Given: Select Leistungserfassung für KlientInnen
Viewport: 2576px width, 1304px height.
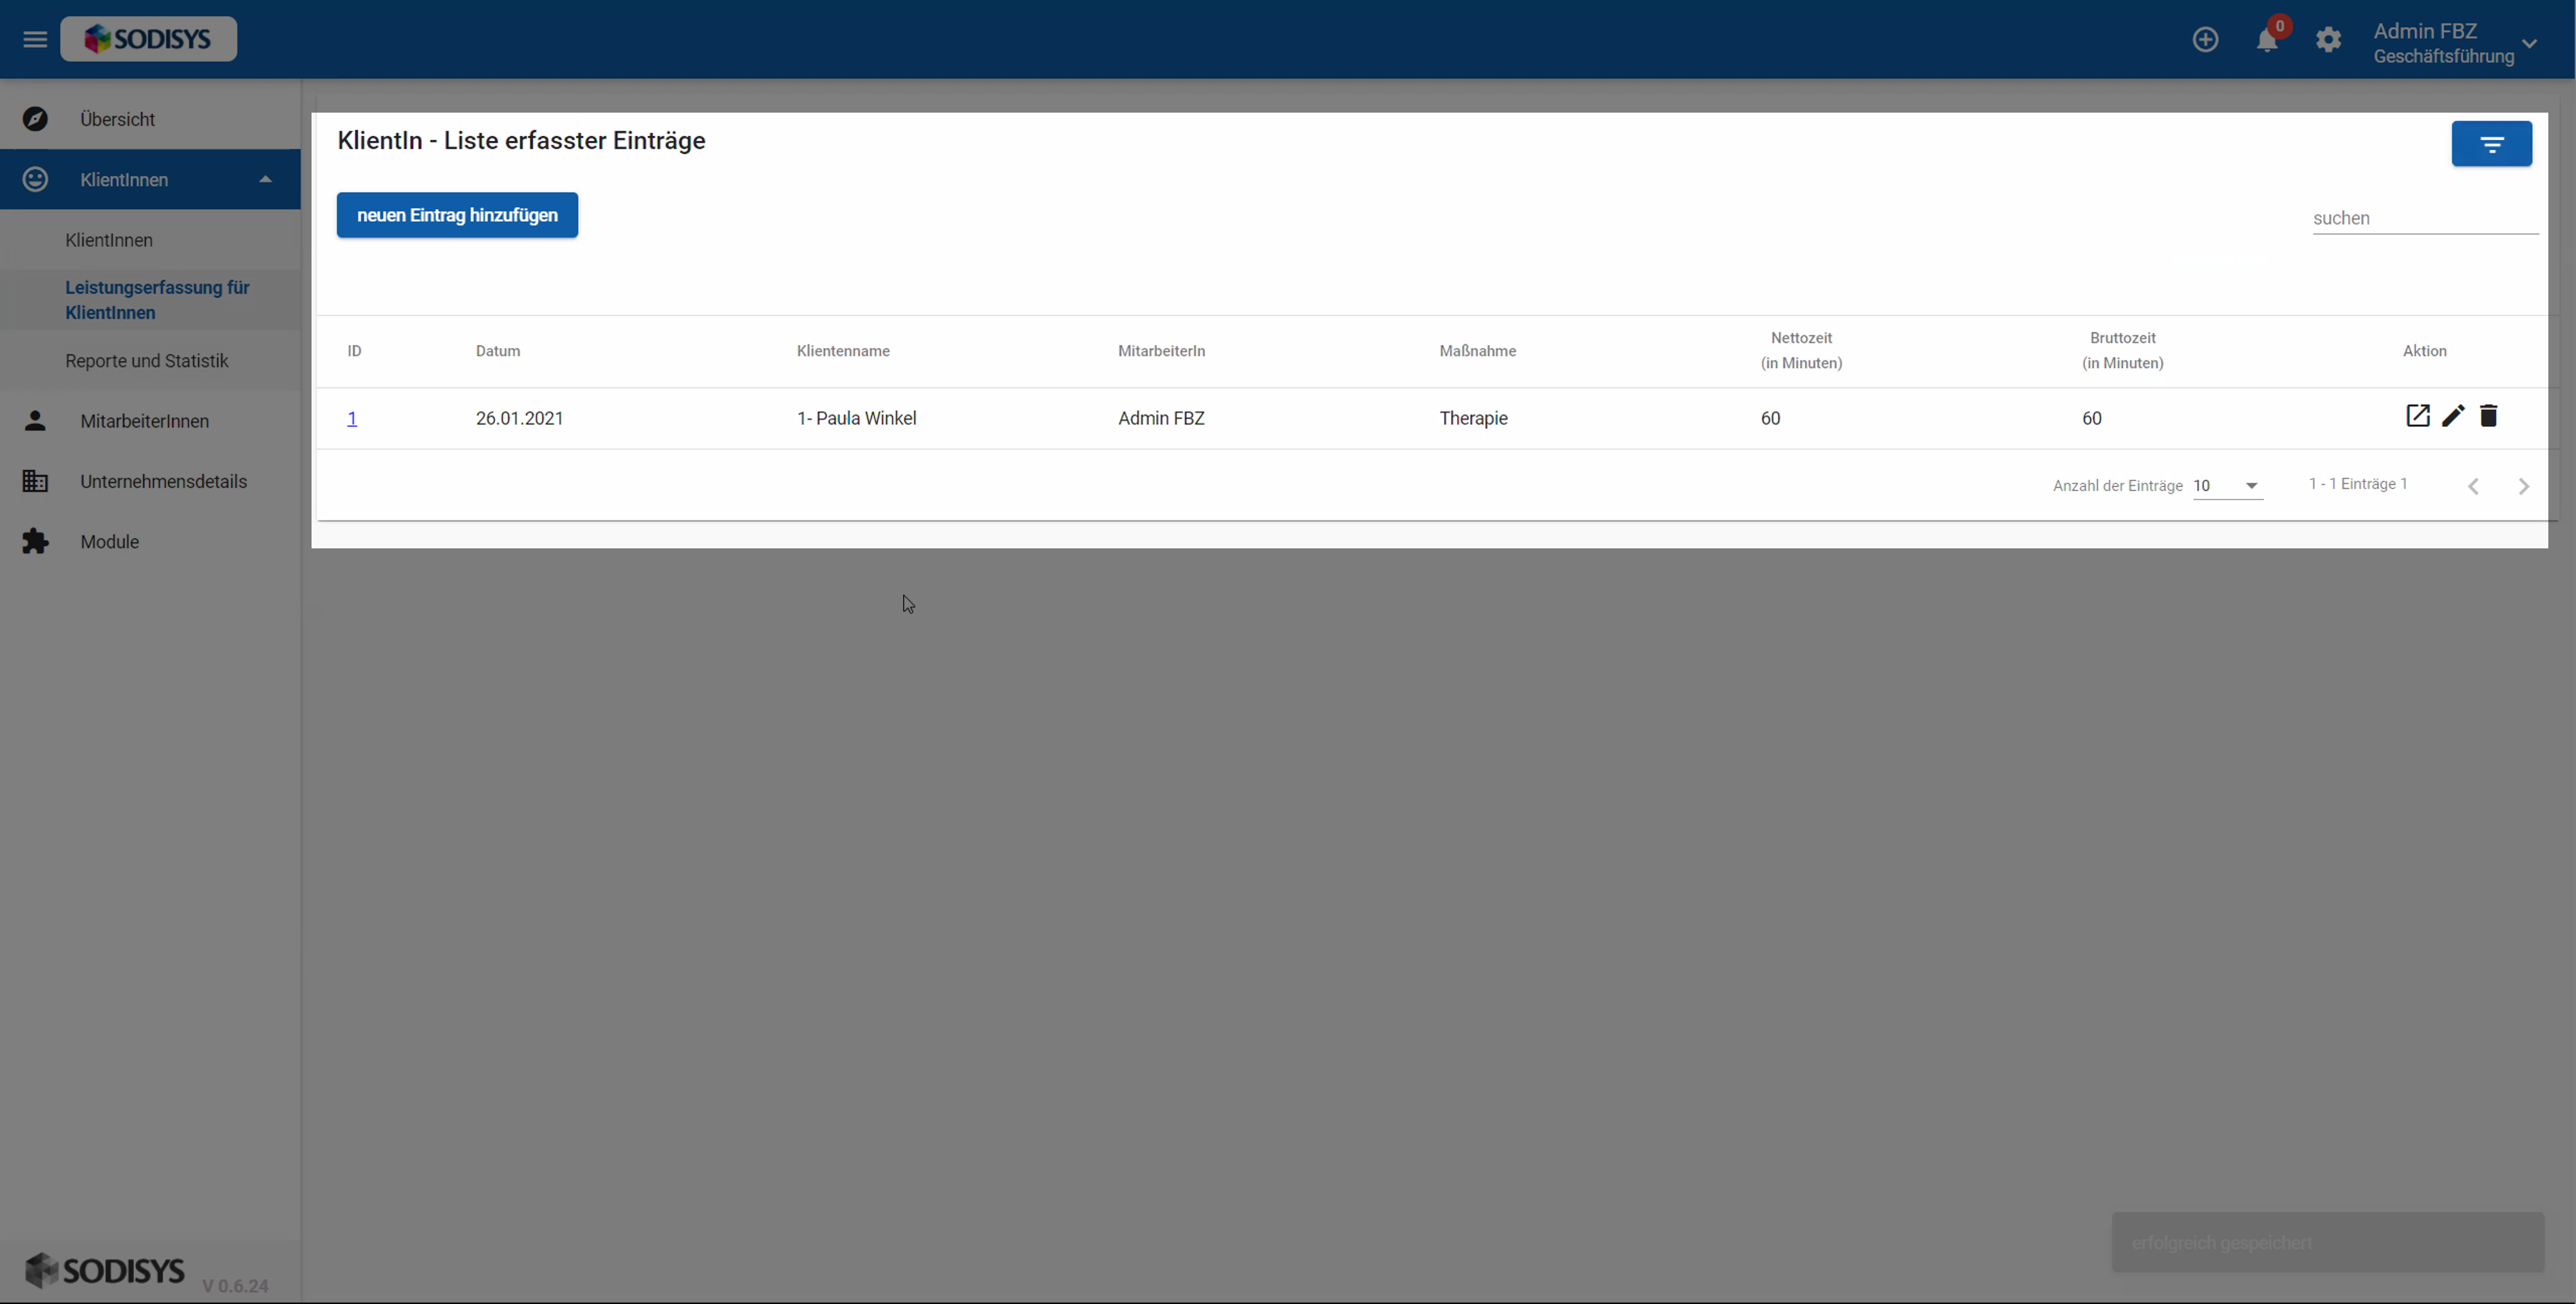Looking at the screenshot, I should pos(157,300).
